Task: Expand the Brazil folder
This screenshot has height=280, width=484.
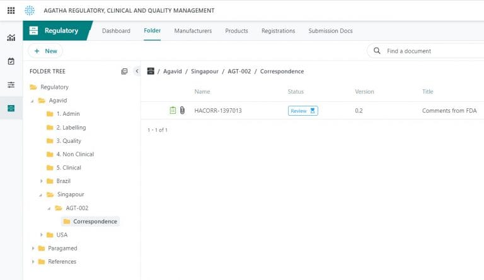Action: (42, 181)
